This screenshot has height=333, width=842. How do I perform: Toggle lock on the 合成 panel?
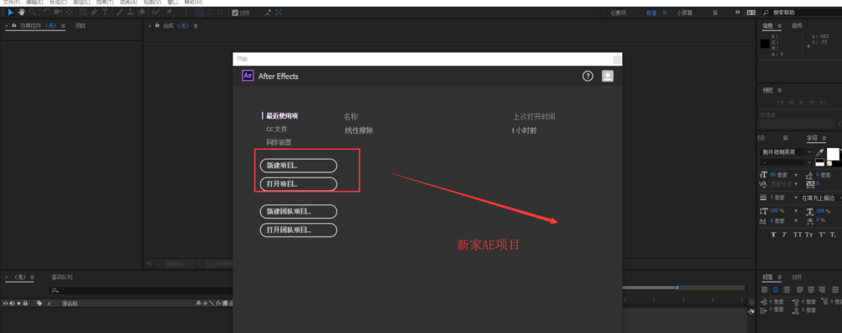tap(157, 25)
